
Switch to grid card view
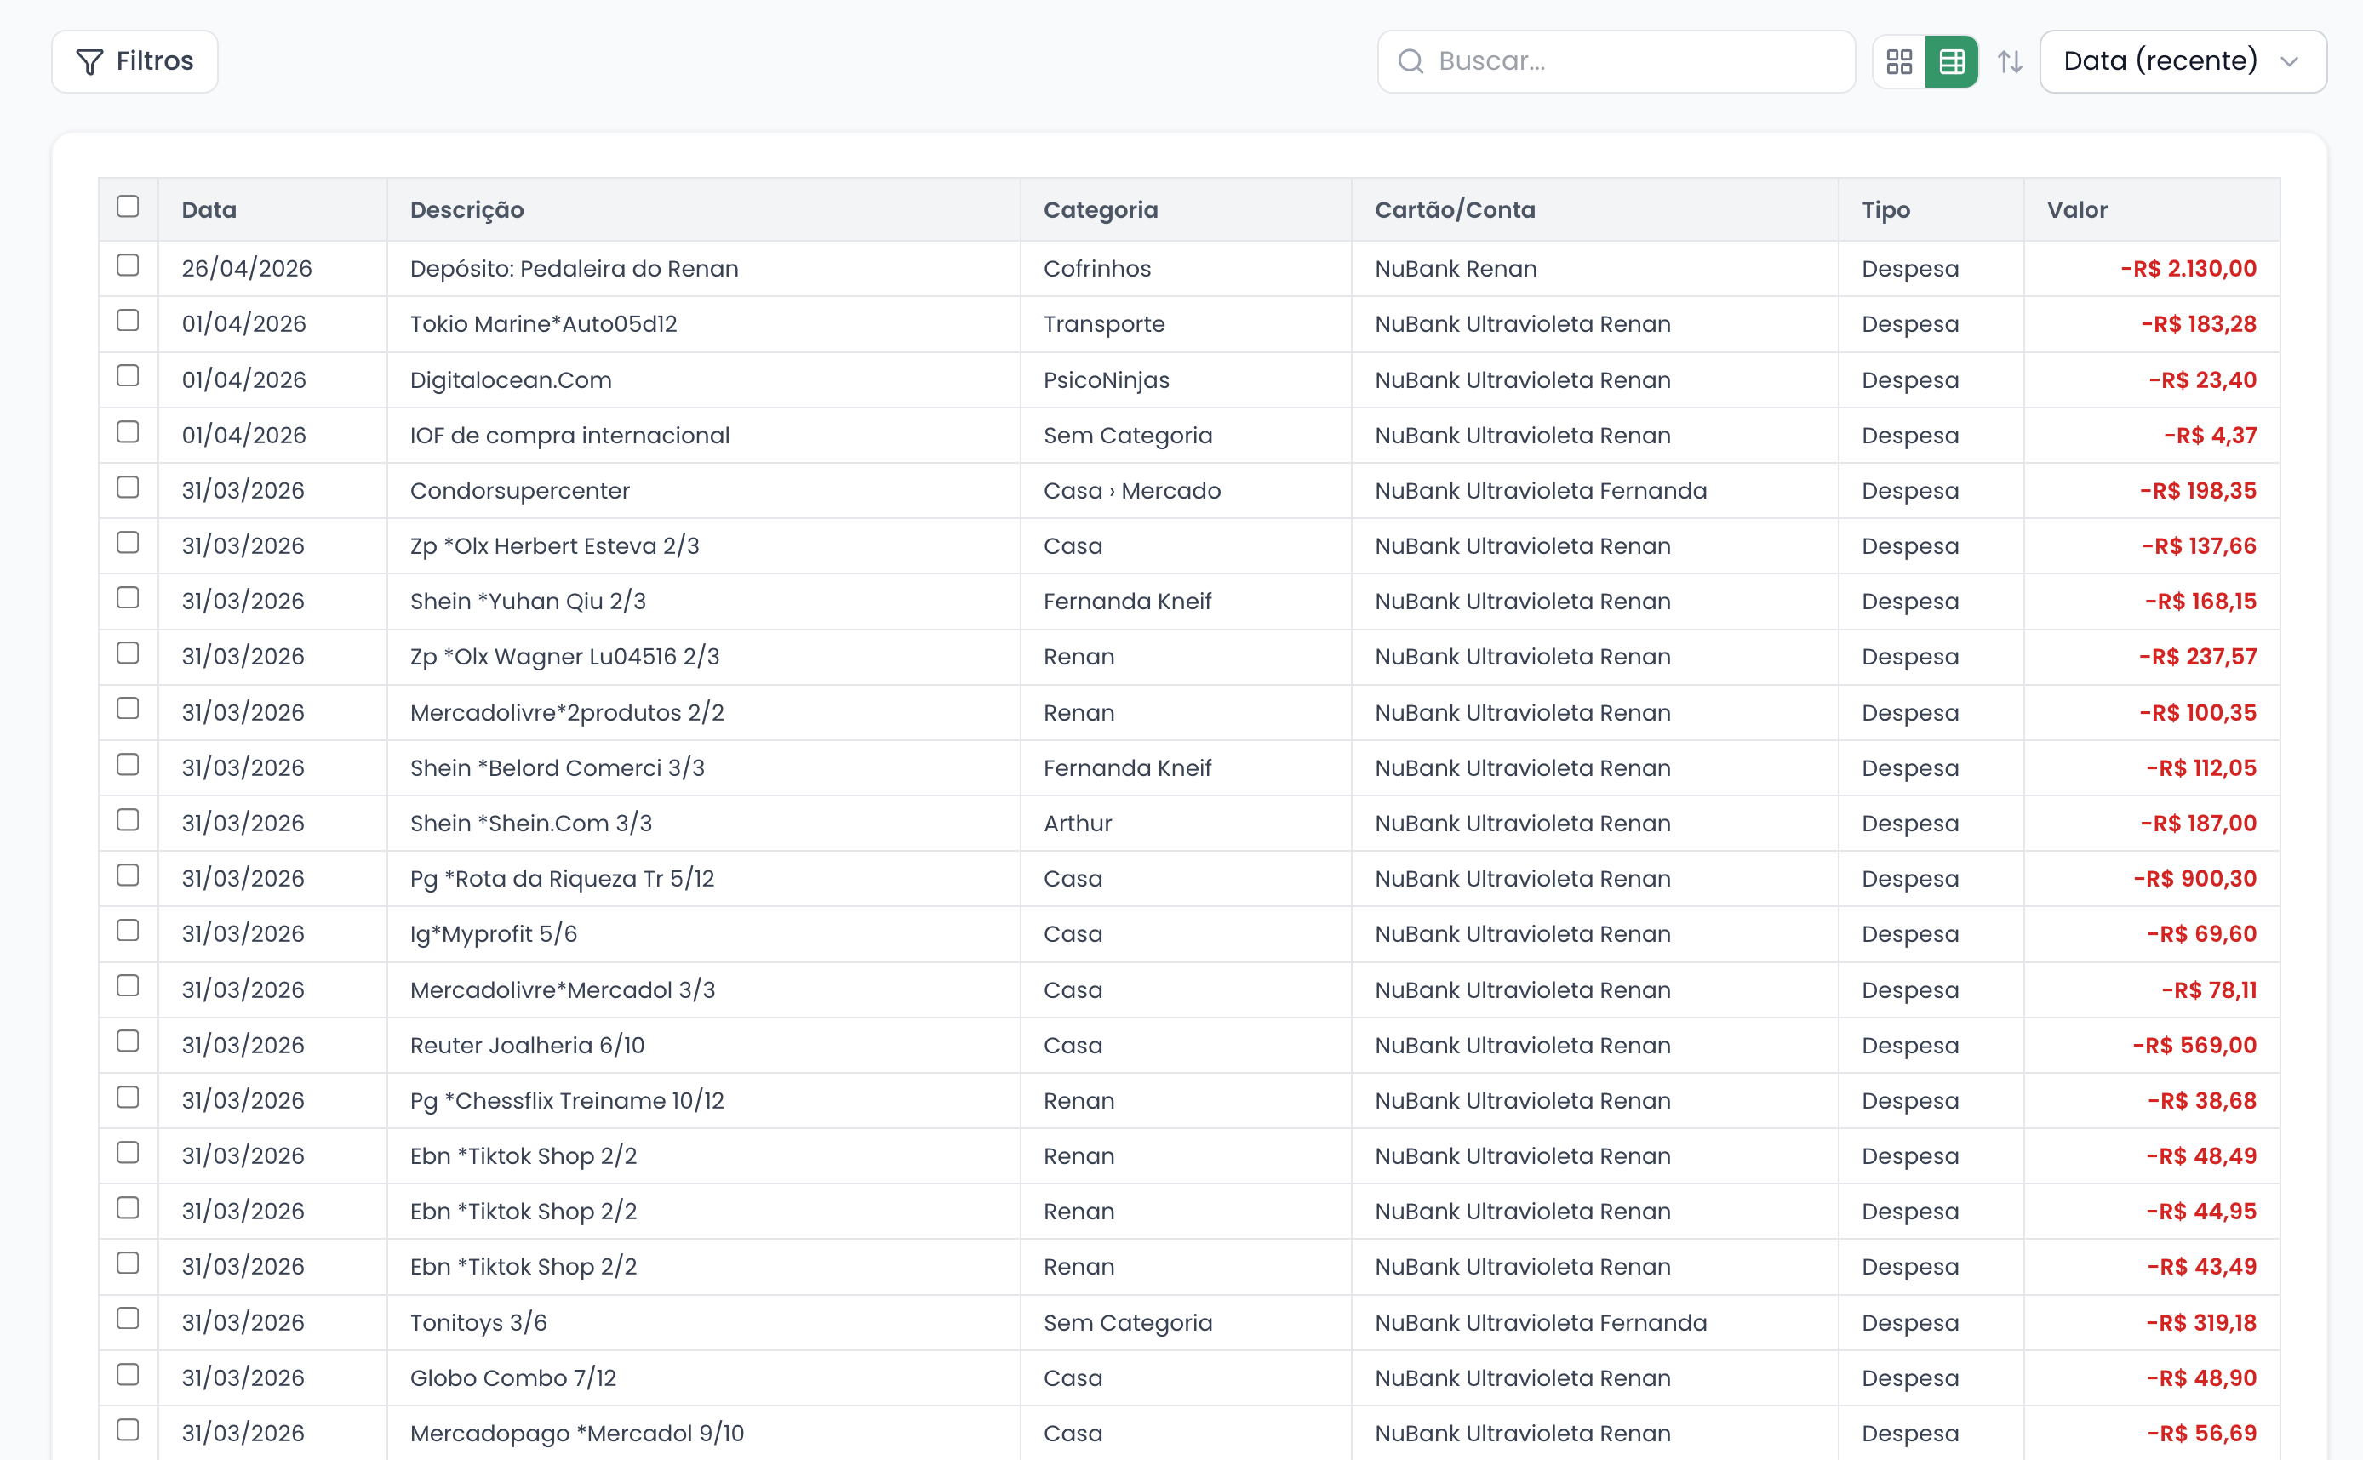[x=1898, y=62]
